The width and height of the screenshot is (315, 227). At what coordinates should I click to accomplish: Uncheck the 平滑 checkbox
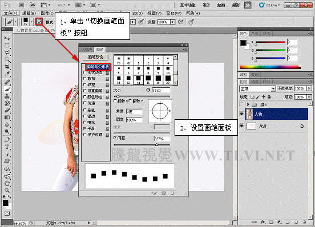[85, 128]
